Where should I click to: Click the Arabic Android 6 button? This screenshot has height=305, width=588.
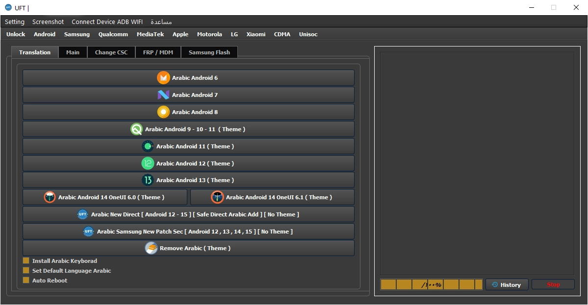point(189,78)
